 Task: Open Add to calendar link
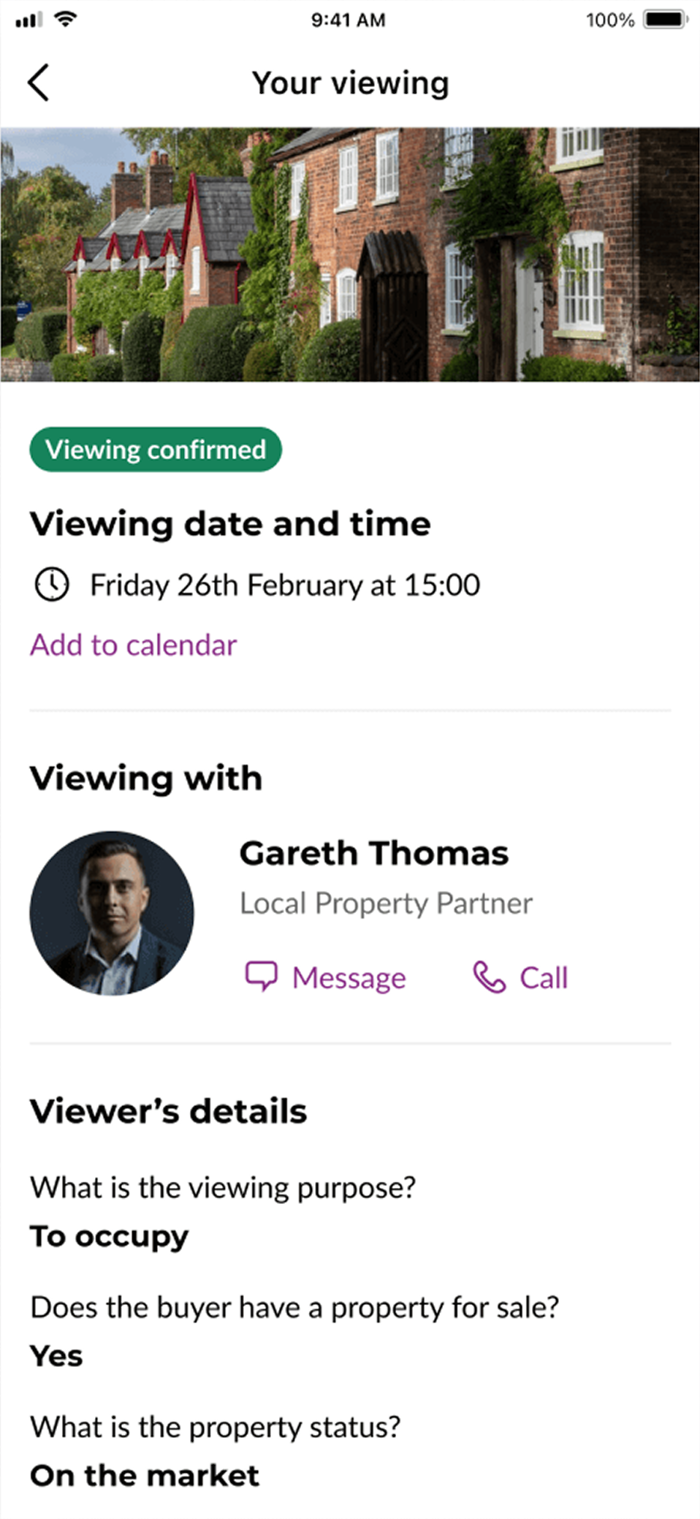[133, 645]
